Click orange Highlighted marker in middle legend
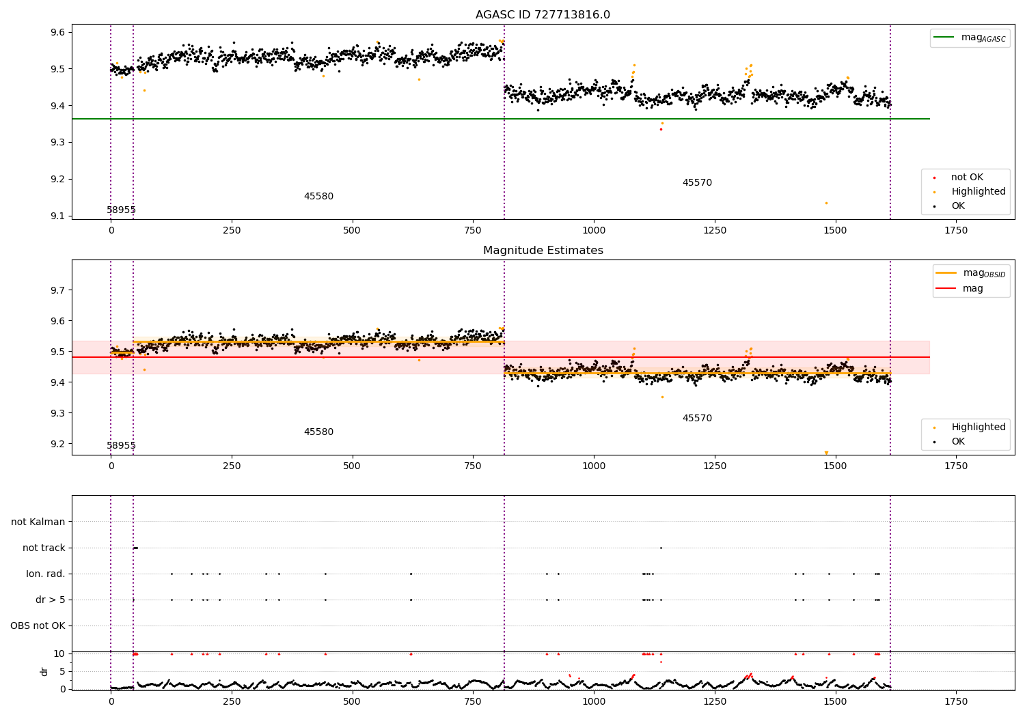 coord(934,427)
